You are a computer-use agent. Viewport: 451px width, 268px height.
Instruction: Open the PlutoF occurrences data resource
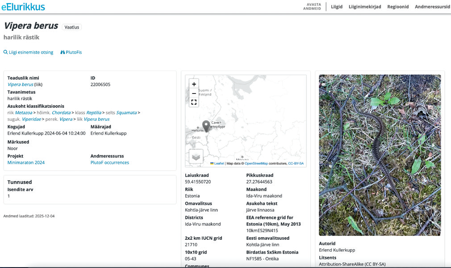pyautogui.click(x=109, y=162)
